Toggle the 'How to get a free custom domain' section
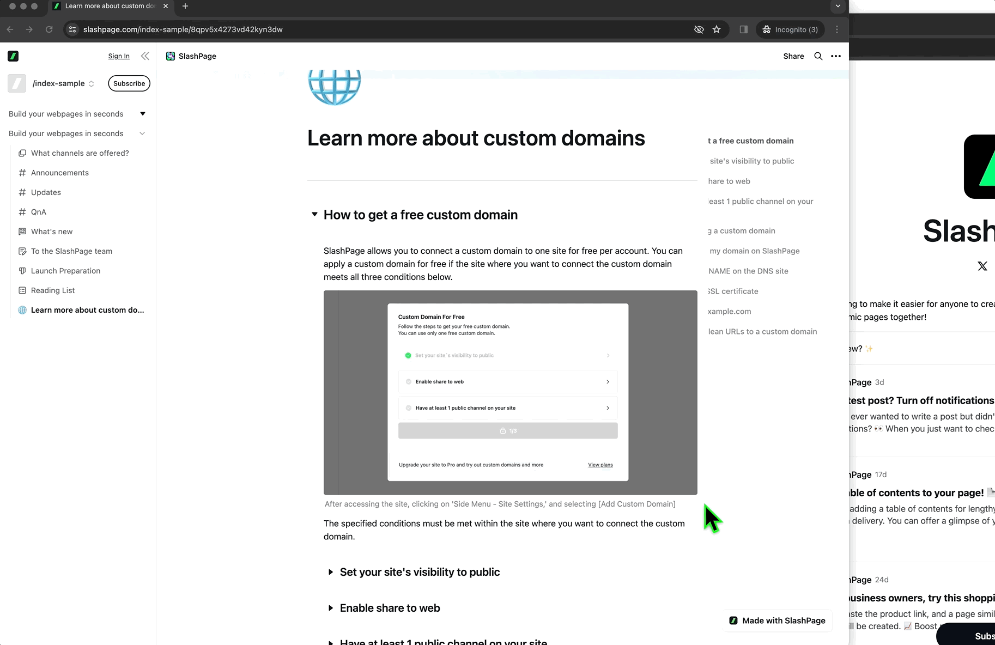The image size is (995, 645). [314, 215]
